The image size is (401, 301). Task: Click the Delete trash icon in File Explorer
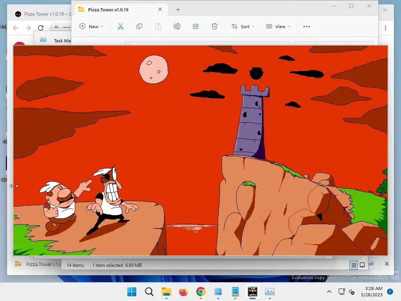215,26
